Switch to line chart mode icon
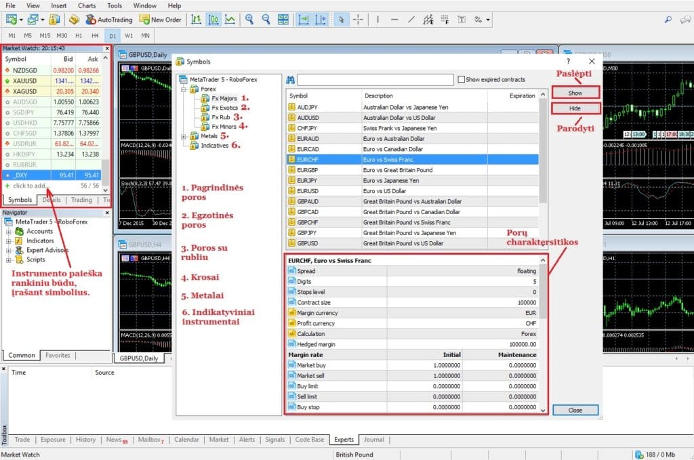Viewport: 694px width, 460px height. tap(230, 20)
